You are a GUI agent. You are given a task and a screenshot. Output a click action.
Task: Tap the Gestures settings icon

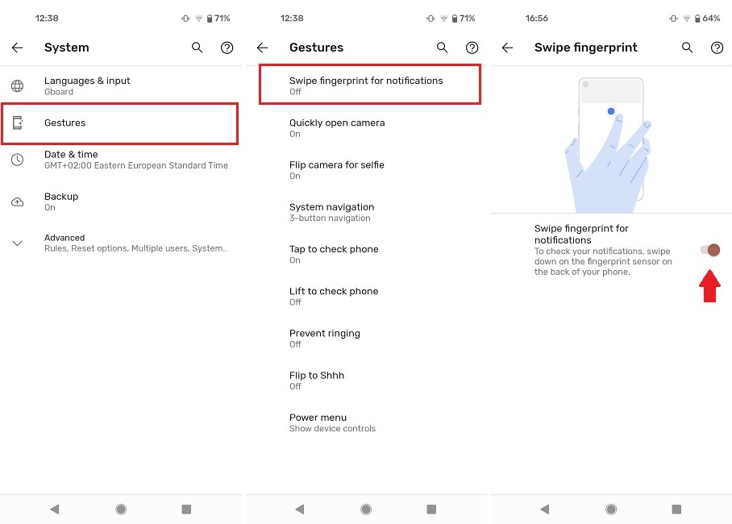[17, 123]
